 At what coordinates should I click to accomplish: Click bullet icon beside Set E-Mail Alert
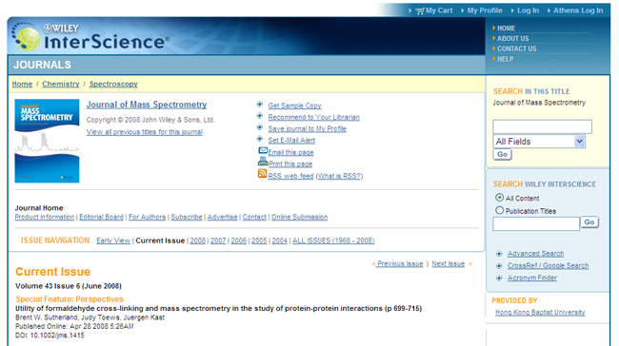tap(260, 139)
